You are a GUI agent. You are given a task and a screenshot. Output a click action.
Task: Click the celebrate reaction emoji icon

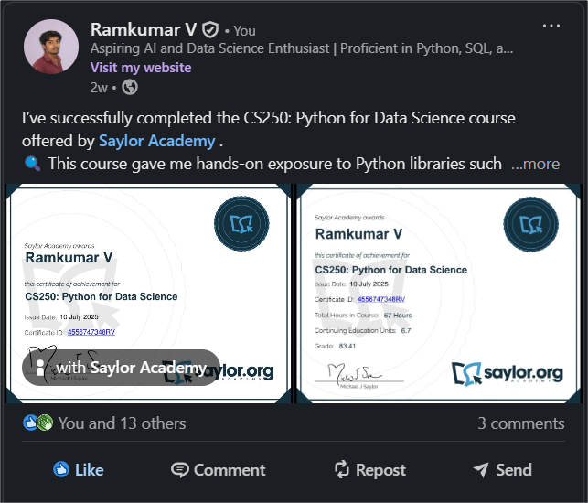click(x=45, y=423)
